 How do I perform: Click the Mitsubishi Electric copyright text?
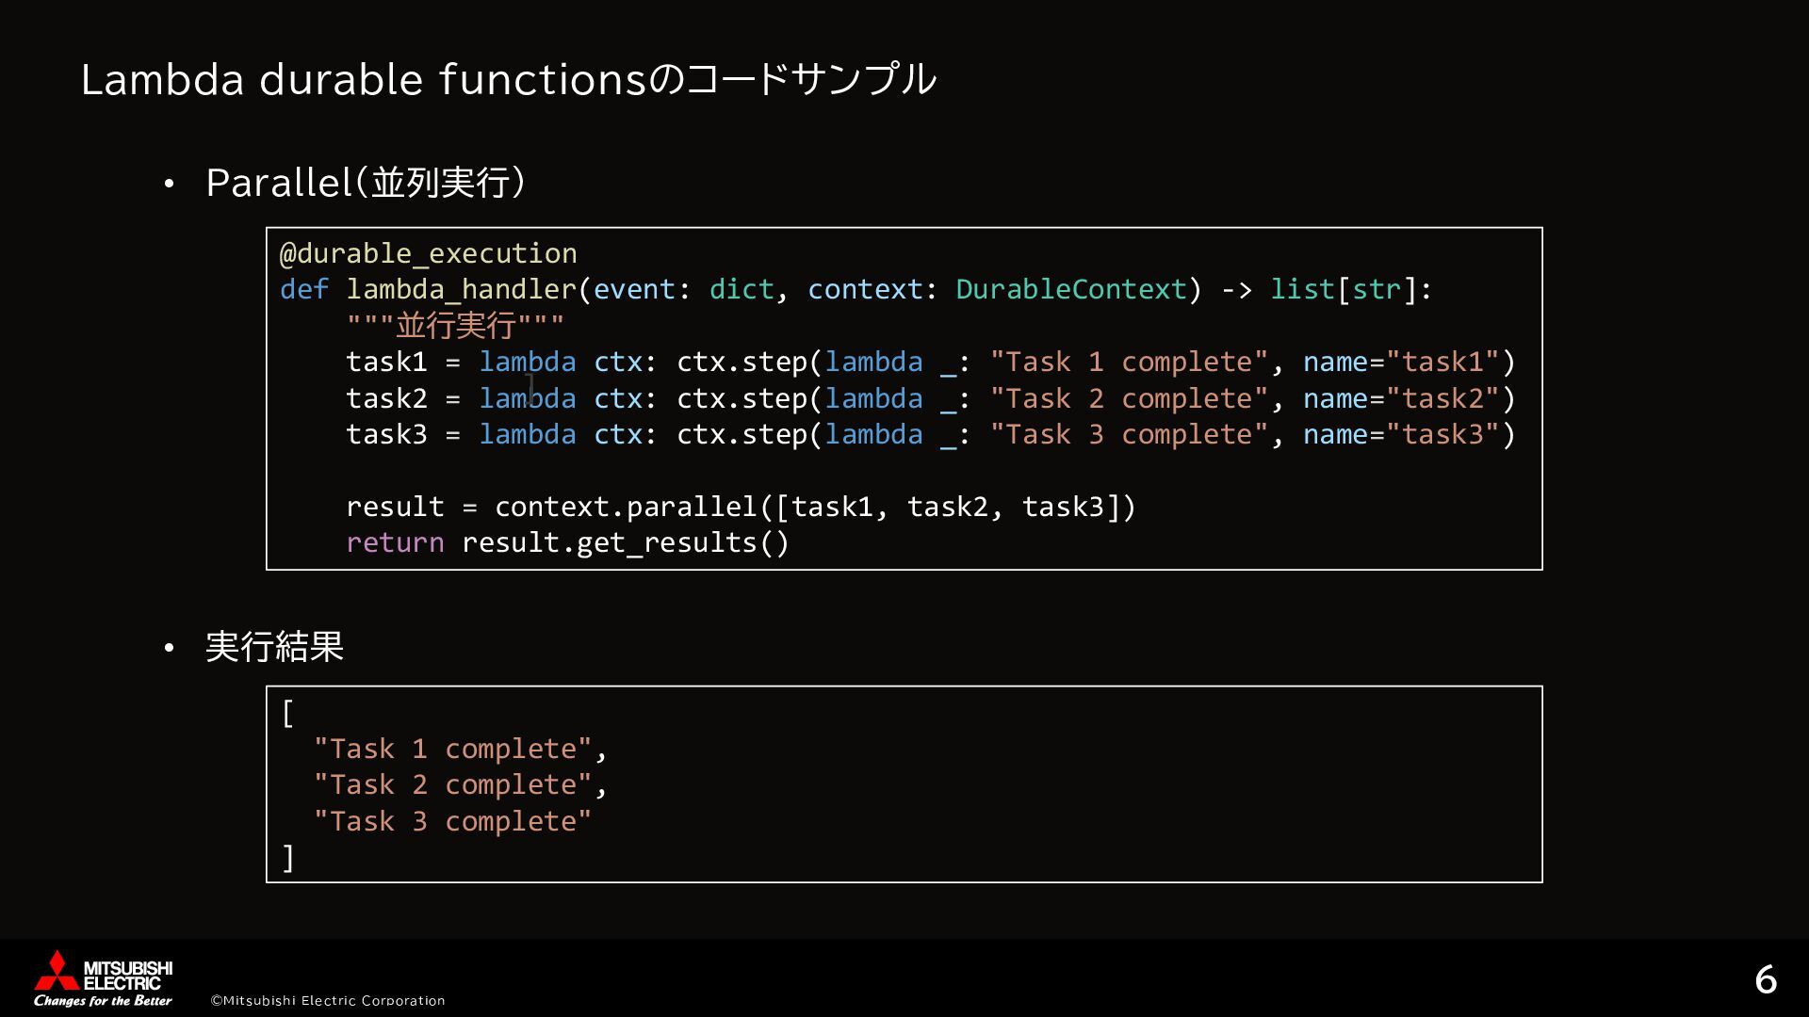[327, 1000]
